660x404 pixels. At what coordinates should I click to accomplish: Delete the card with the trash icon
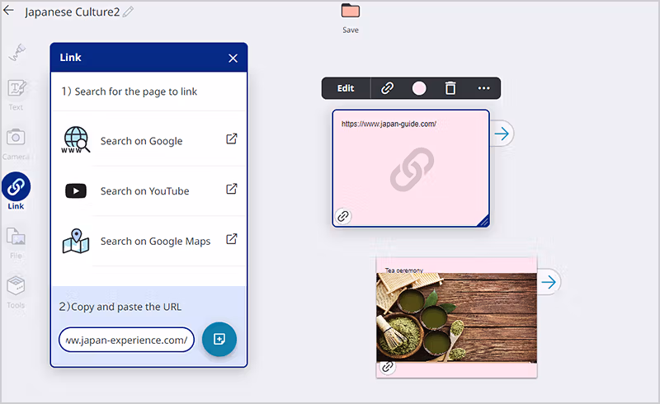(450, 88)
